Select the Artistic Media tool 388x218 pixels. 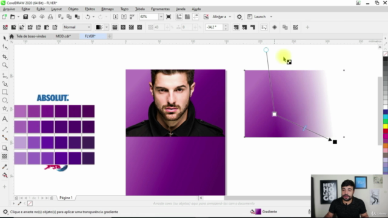5,84
